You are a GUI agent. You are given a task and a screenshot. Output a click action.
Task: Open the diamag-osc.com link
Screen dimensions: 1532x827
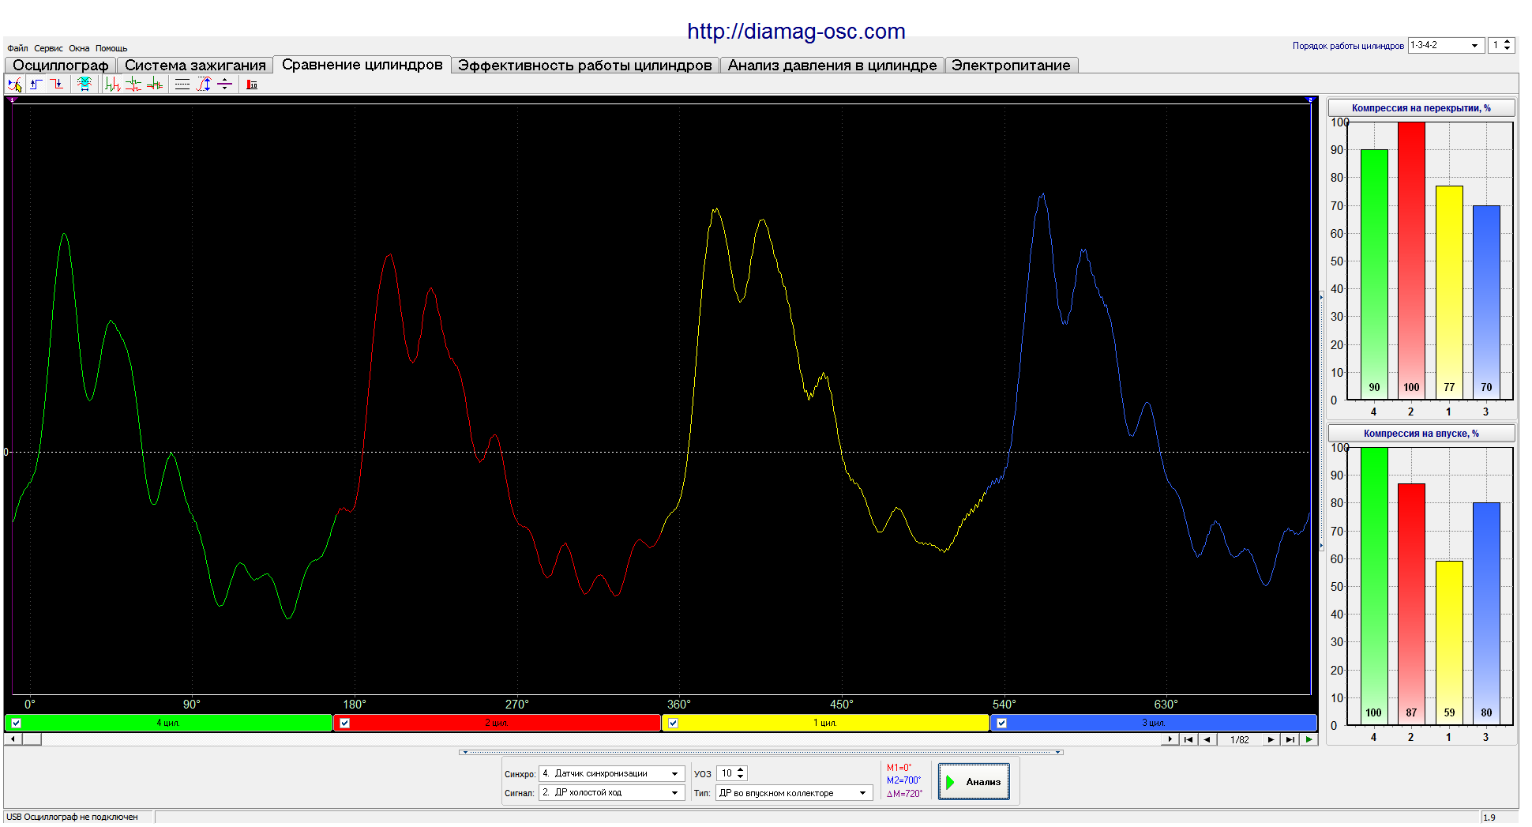pyautogui.click(x=796, y=32)
